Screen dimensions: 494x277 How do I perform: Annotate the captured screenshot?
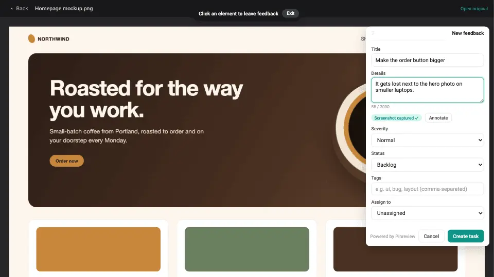coord(438,118)
